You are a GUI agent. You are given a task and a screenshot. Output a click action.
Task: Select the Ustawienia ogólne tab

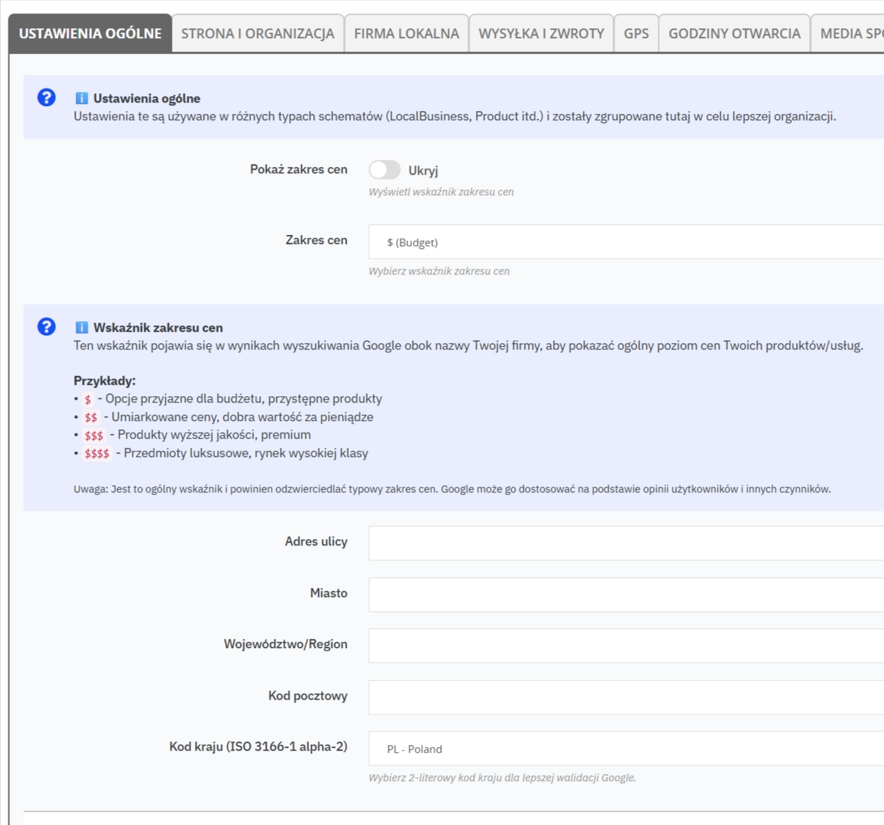click(x=90, y=33)
